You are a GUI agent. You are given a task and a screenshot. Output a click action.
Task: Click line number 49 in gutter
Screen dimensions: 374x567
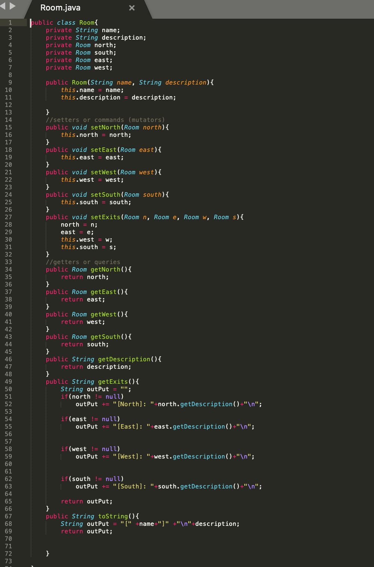(x=8, y=381)
